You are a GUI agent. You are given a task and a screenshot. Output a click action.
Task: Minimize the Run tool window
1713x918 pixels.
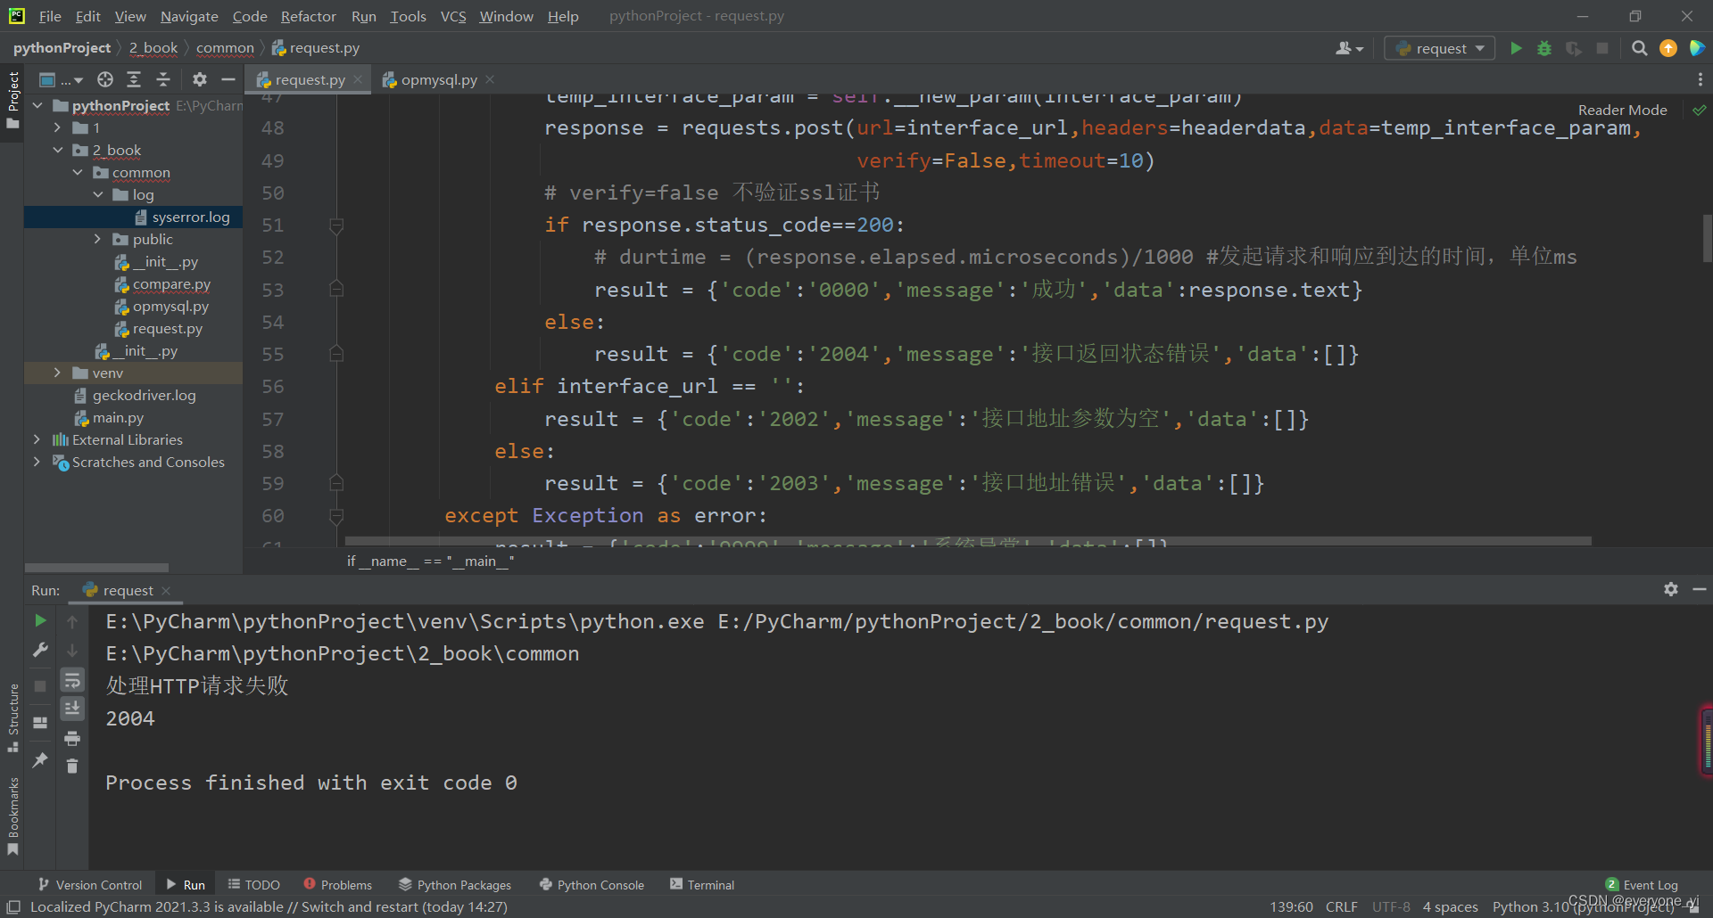point(1700,589)
